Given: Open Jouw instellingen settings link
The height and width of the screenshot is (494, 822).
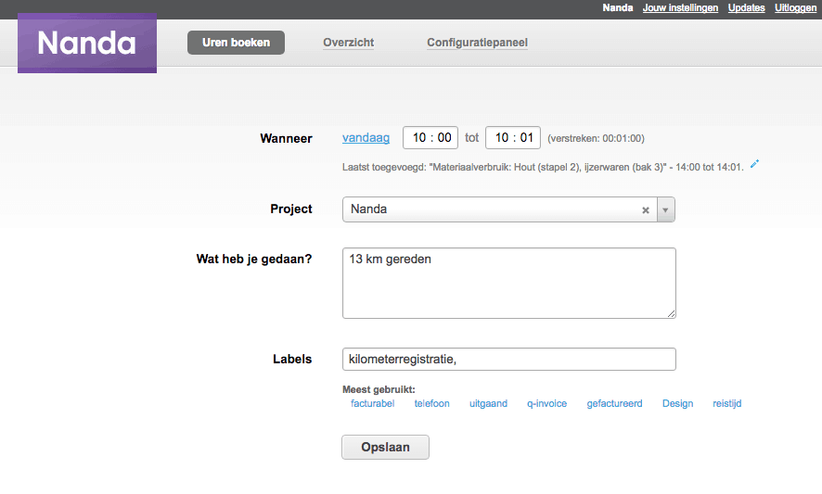Looking at the screenshot, I should 680,7.
